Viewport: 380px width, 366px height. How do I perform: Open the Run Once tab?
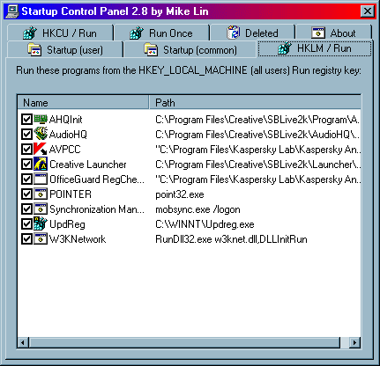click(162, 33)
